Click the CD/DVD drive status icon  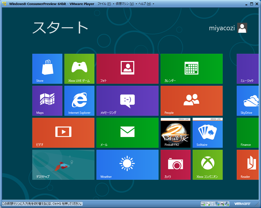tap(208, 204)
